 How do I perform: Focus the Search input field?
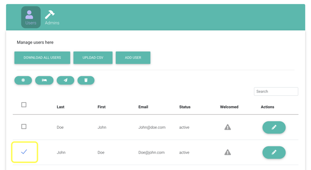[276, 92]
